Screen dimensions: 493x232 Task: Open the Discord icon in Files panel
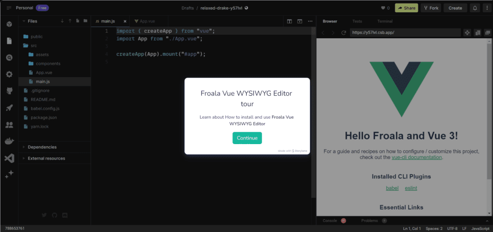click(65, 215)
